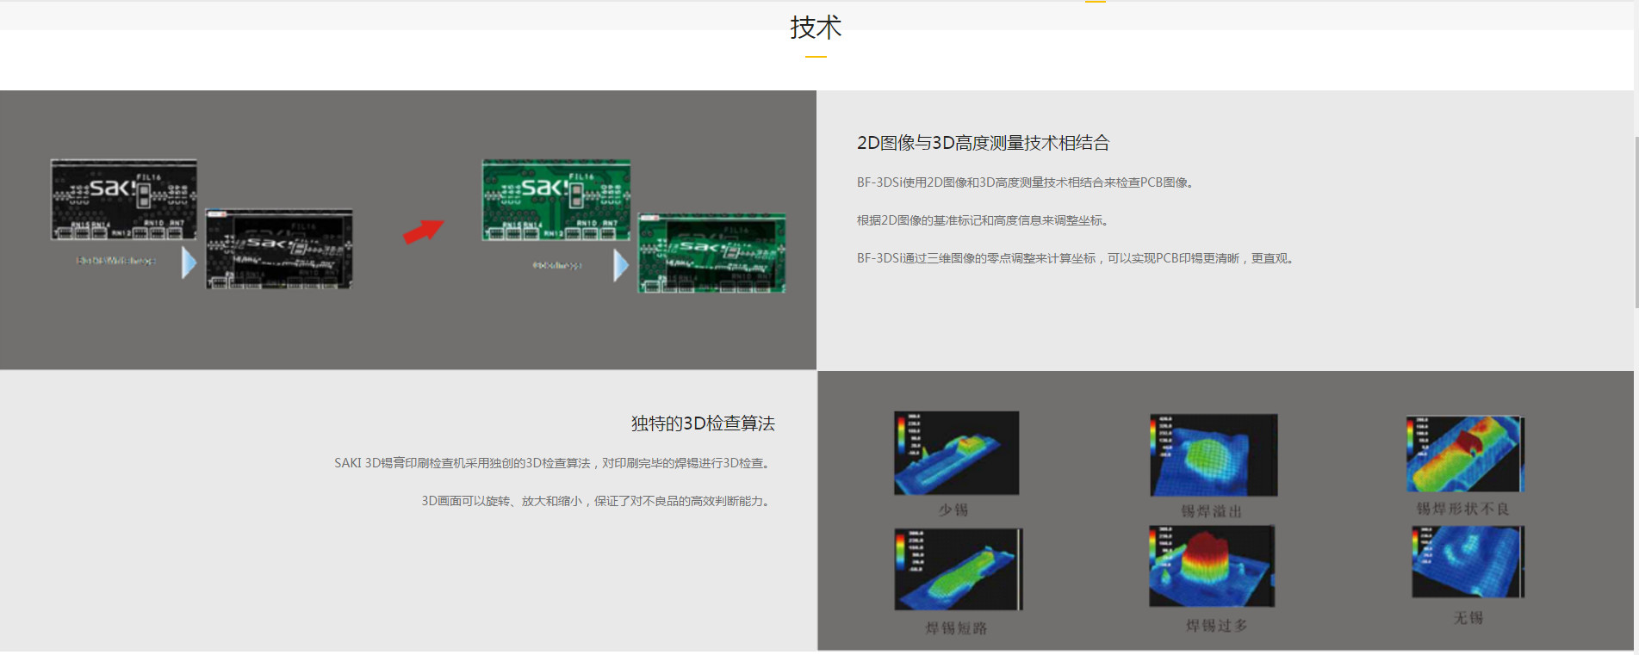
Task: Click the vertical page scrollbar thumb
Action: coord(1636,222)
